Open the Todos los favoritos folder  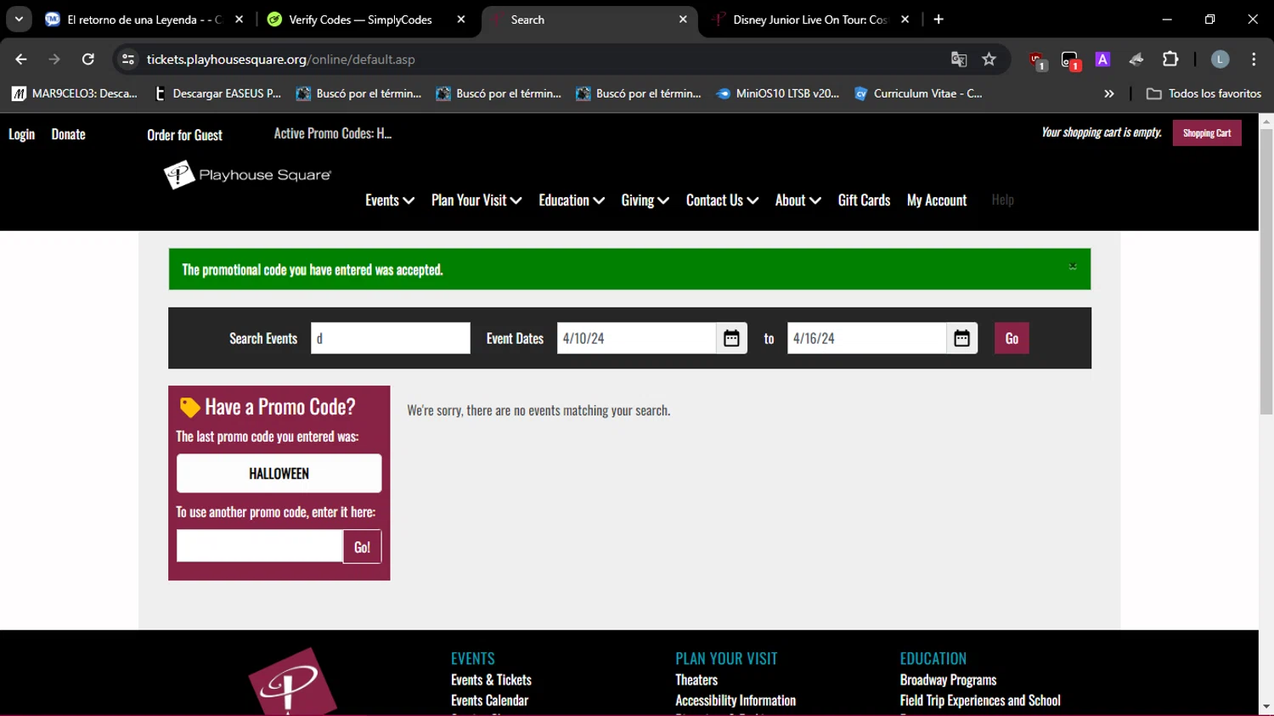(1204, 93)
